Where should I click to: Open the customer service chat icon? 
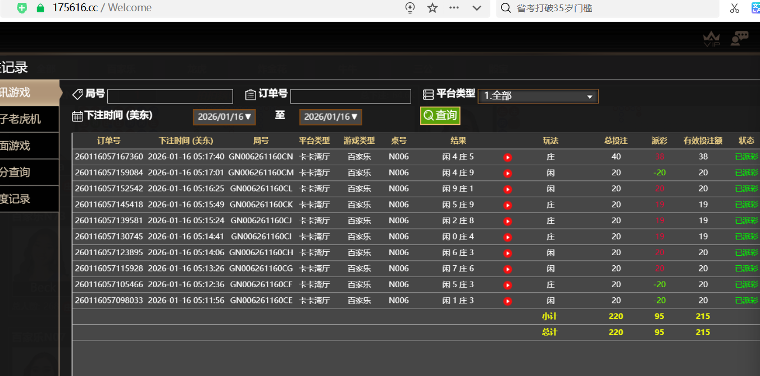(x=739, y=38)
